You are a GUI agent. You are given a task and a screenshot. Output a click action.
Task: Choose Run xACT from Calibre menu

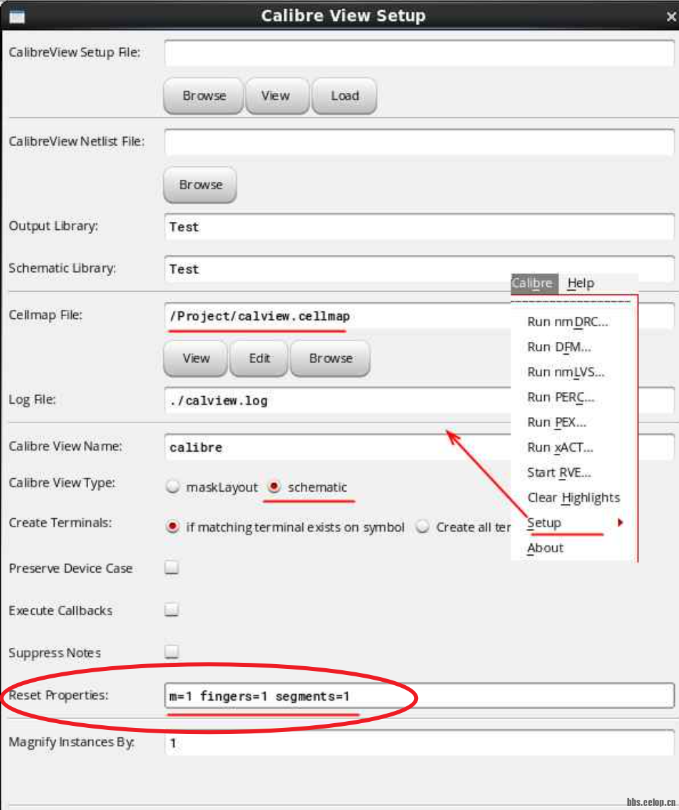click(x=560, y=447)
